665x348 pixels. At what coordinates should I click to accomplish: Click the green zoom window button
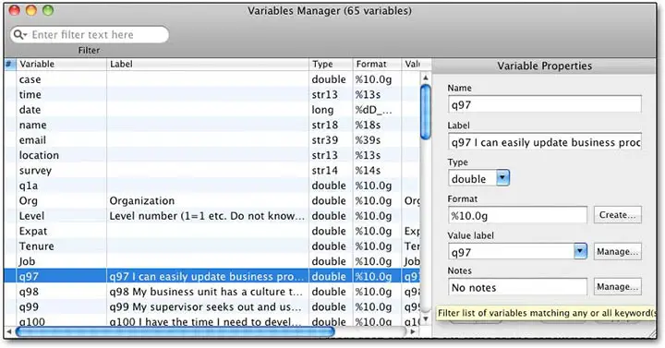click(48, 10)
